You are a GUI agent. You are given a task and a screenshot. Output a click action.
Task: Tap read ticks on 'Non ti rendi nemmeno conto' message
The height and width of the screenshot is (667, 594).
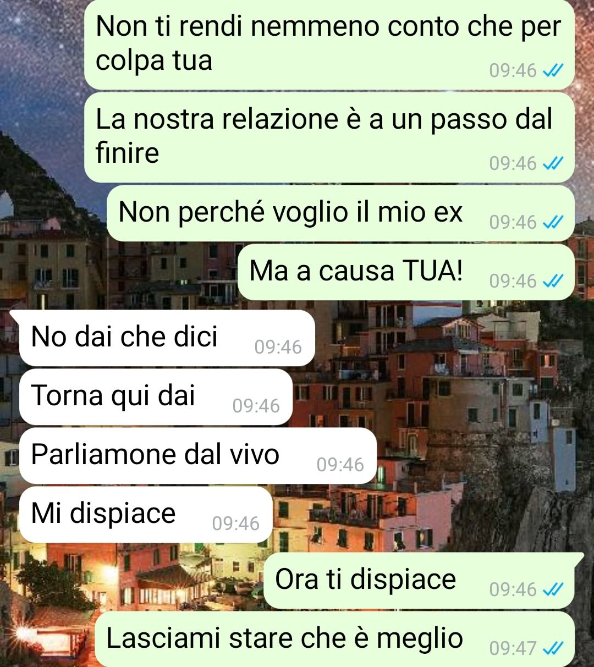[553, 70]
